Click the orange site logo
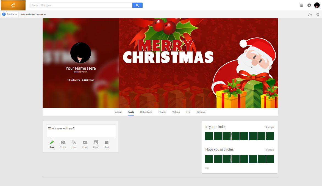The width and height of the screenshot is (322, 186). click(x=13, y=5)
